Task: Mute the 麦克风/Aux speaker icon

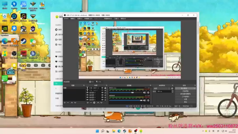Action: 145,93
